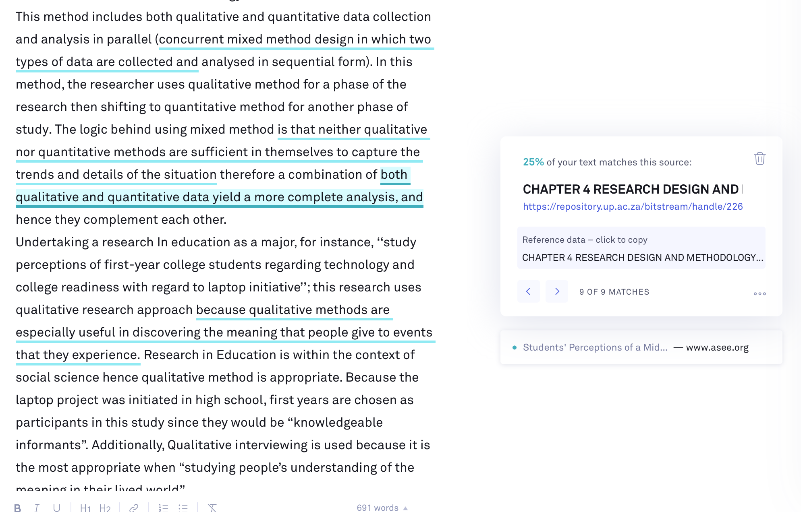Go to the next match

(557, 291)
